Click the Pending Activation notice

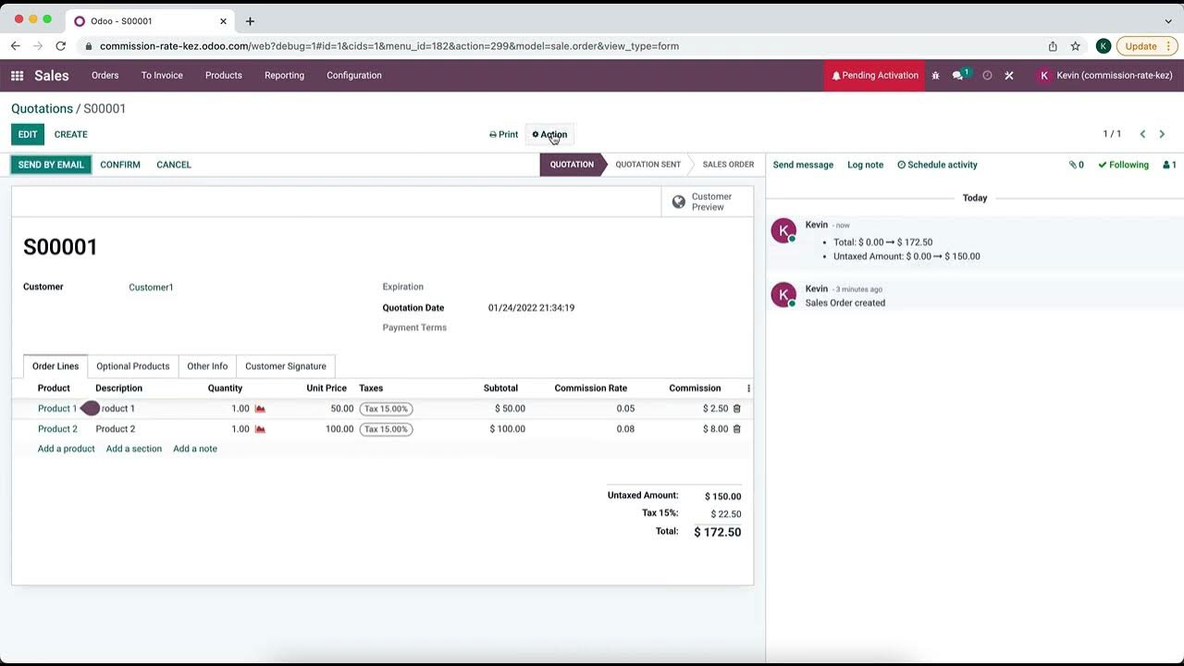(x=875, y=76)
